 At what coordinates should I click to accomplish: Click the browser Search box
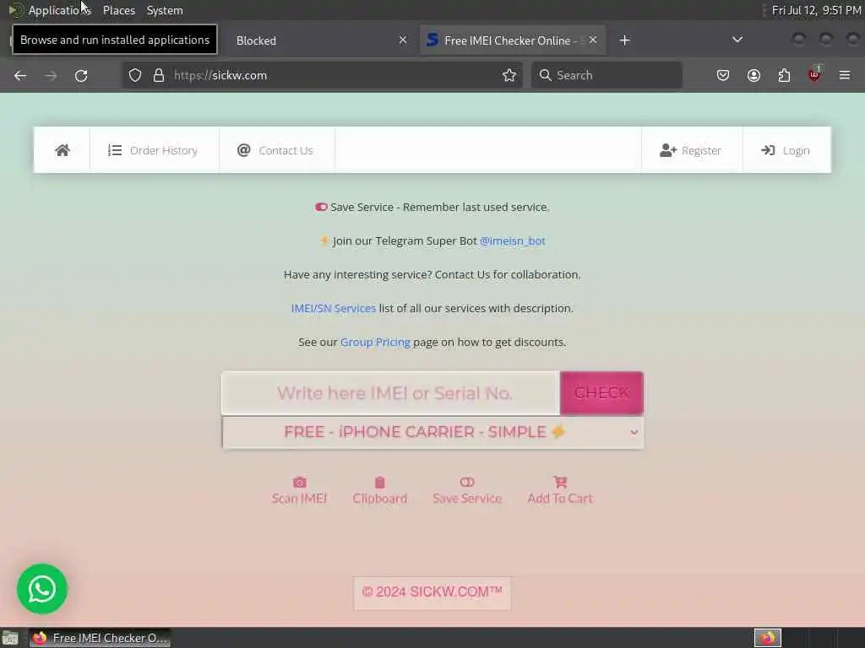pyautogui.click(x=607, y=75)
